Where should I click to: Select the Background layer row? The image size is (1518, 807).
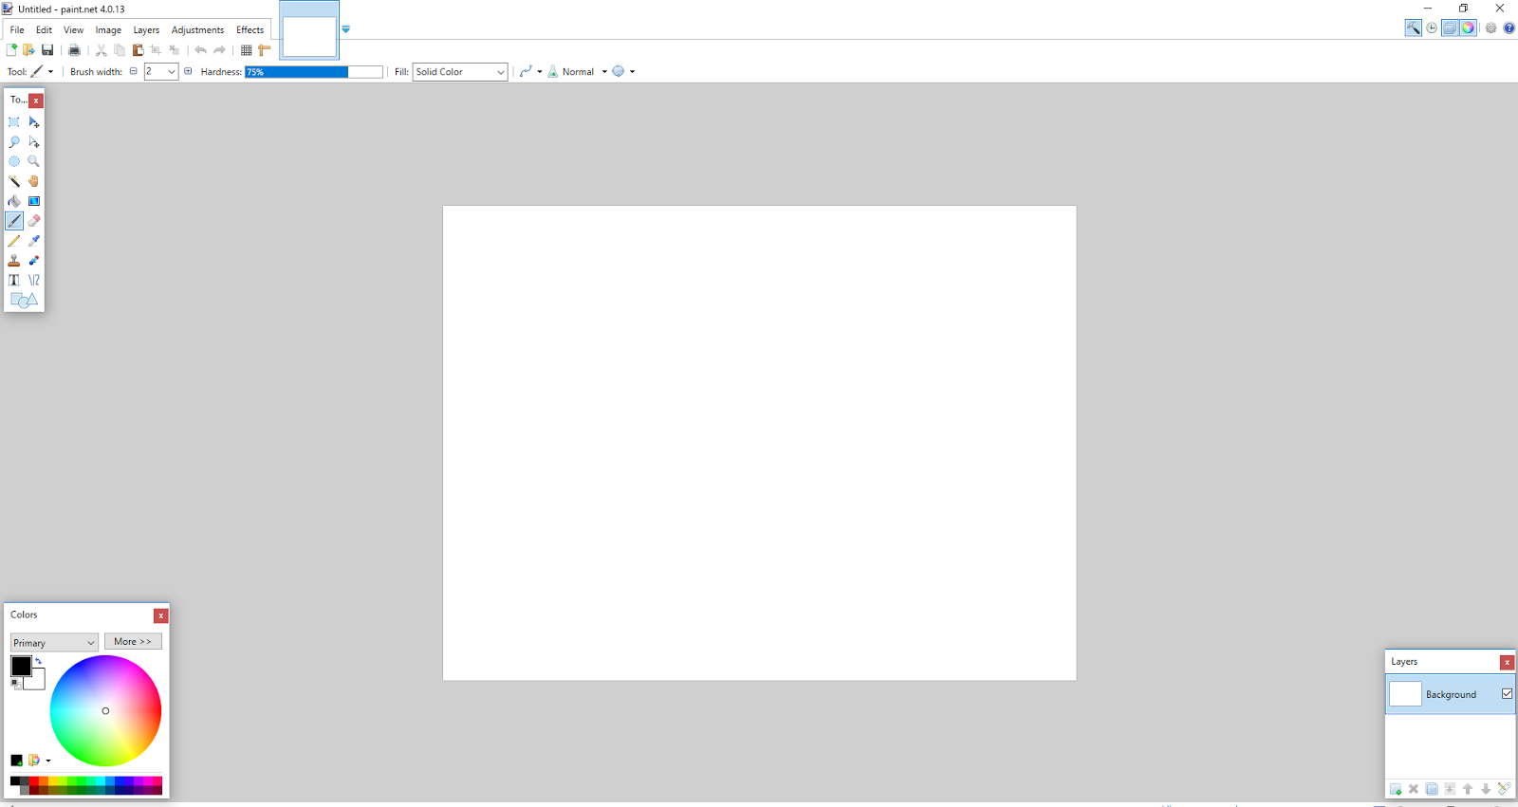tap(1450, 694)
